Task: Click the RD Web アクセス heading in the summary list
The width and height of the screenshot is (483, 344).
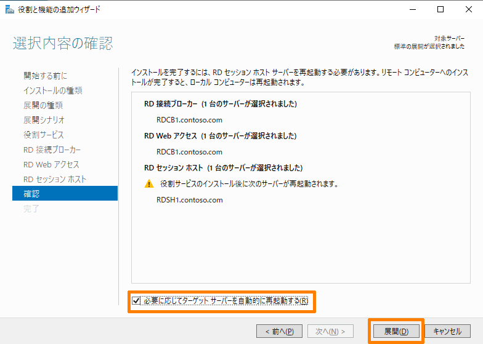Action: point(221,136)
